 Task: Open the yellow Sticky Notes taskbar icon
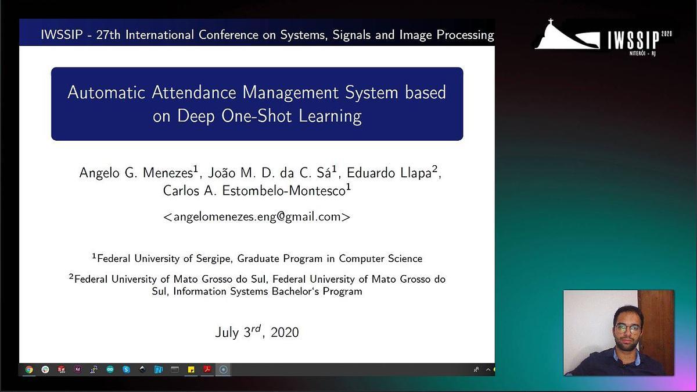coord(191,369)
